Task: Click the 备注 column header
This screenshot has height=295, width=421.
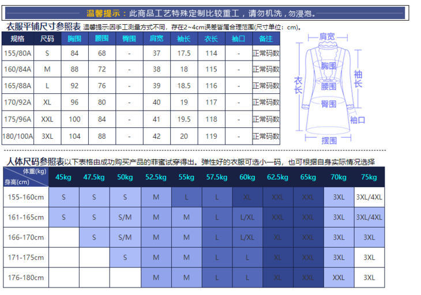Action: pyautogui.click(x=266, y=39)
